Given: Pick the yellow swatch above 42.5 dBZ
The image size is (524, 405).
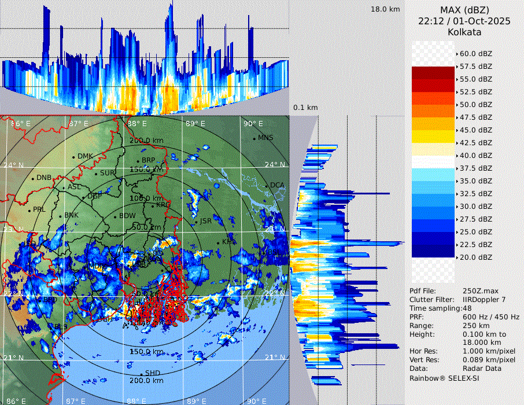Looking at the screenshot, I should click(433, 137).
